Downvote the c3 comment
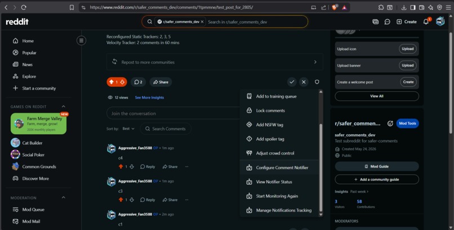 coord(132,200)
